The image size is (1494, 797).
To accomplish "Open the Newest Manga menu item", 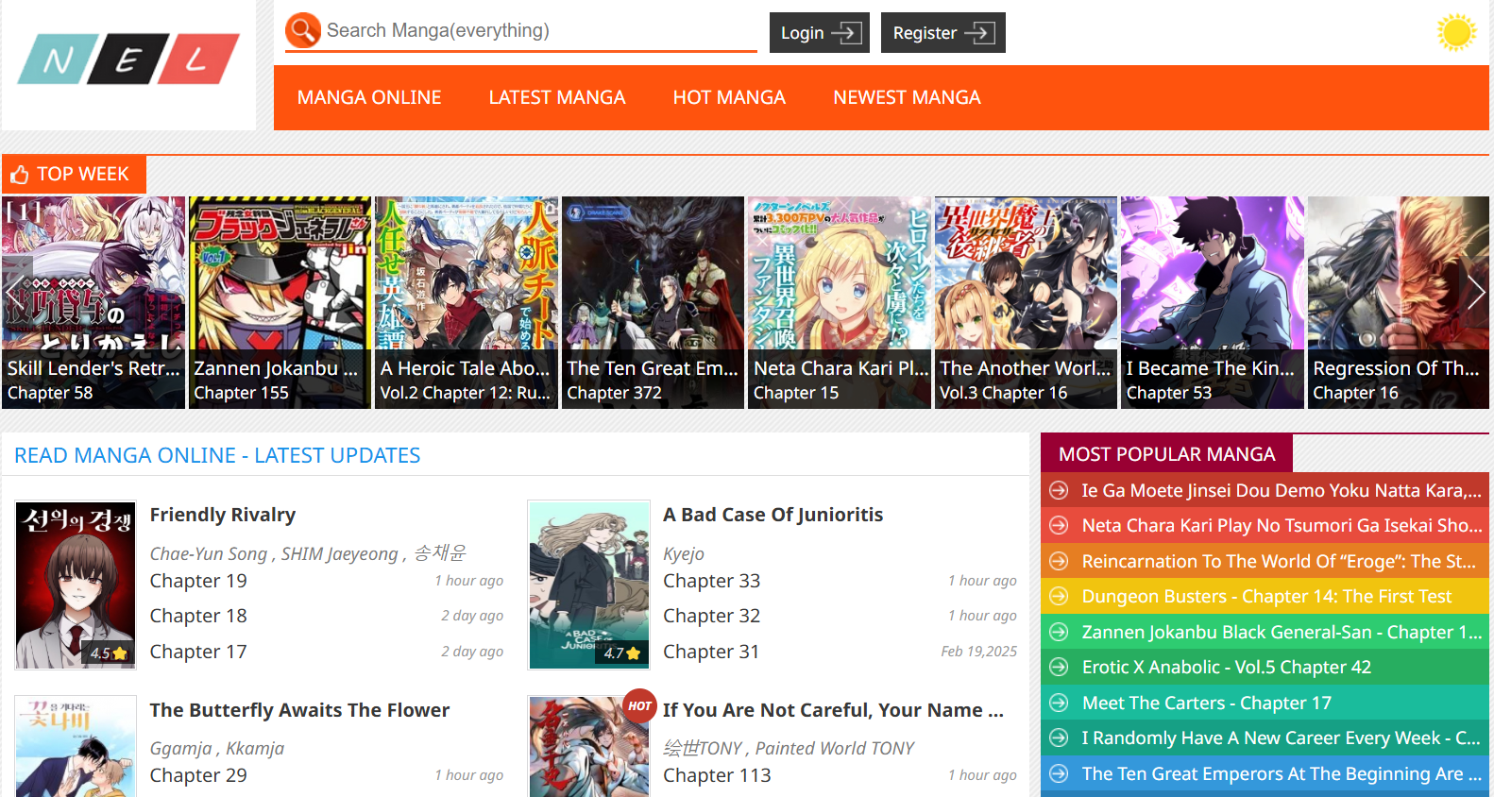I will [x=907, y=97].
